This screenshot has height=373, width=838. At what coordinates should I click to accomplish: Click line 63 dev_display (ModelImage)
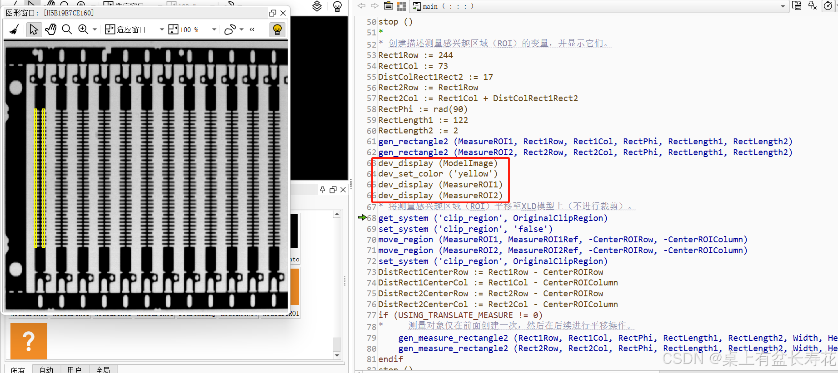(x=438, y=163)
